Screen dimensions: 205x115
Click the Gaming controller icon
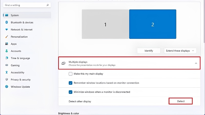coord(7,65)
